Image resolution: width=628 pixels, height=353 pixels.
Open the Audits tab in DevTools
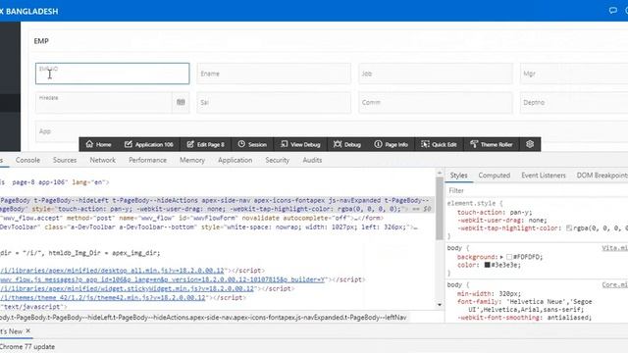coord(312,160)
